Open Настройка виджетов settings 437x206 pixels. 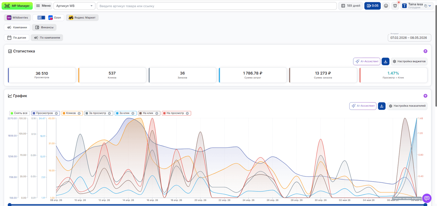tap(409, 61)
